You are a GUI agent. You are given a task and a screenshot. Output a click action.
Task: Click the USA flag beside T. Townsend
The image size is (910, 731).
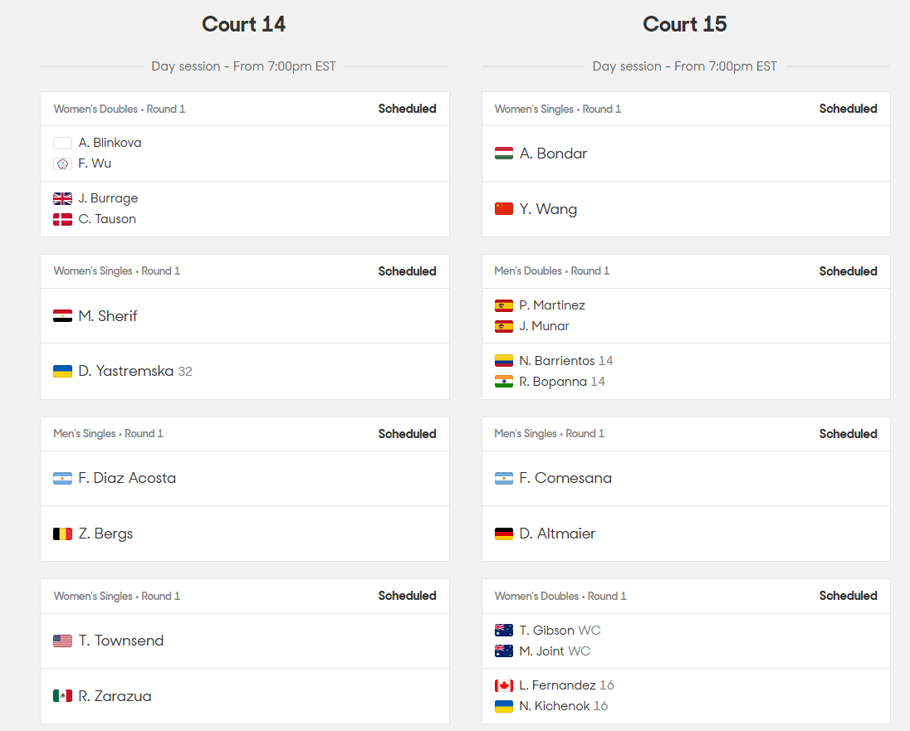[x=62, y=641]
